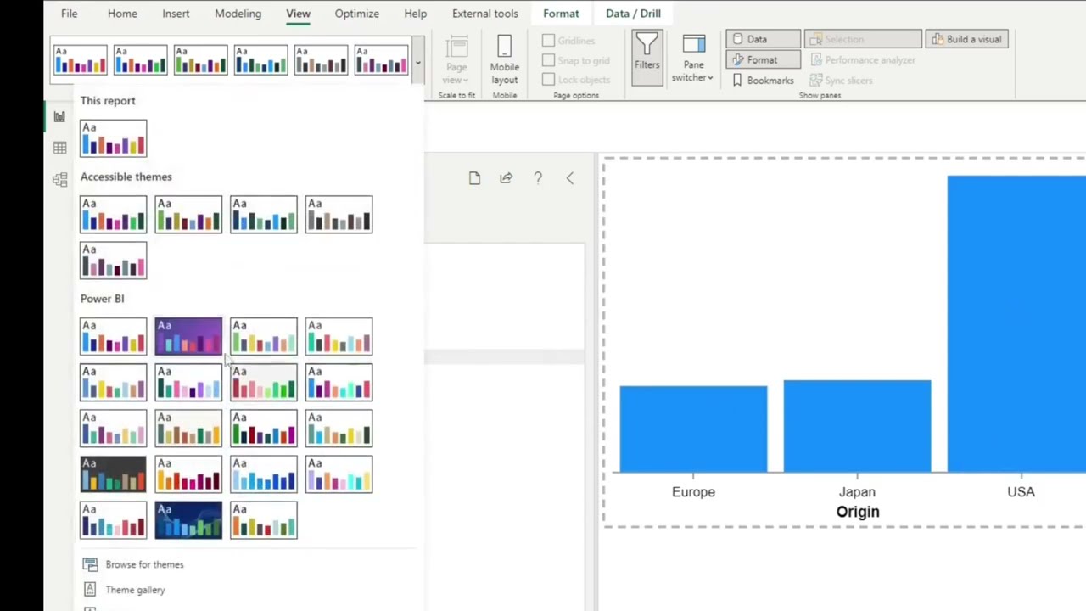
Task: Click Browse for themes
Action: (144, 564)
